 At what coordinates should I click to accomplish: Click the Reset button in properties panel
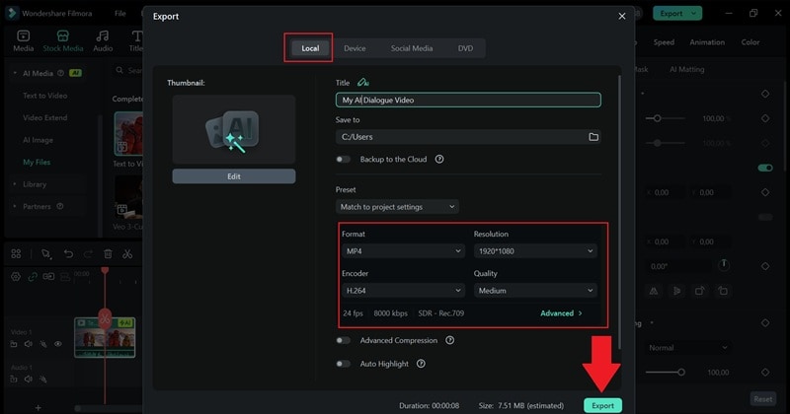click(x=762, y=399)
